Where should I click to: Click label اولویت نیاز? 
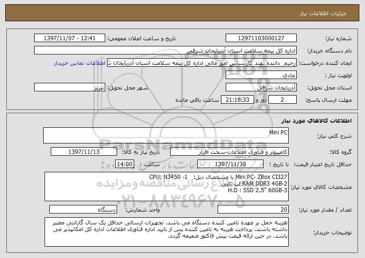[x=338, y=75]
